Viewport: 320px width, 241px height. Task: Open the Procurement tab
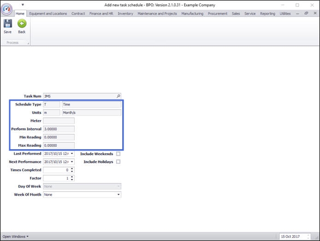coord(218,13)
